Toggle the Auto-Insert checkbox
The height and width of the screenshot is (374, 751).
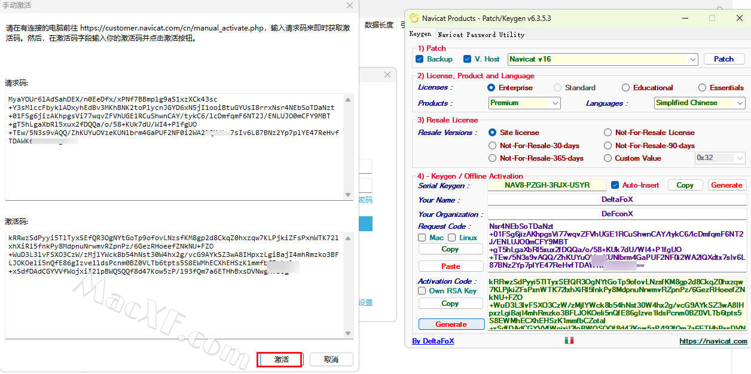615,185
